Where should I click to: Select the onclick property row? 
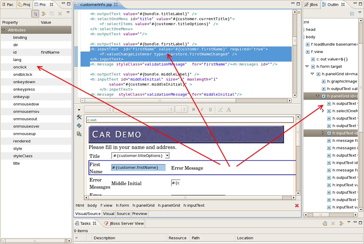pos(20,67)
